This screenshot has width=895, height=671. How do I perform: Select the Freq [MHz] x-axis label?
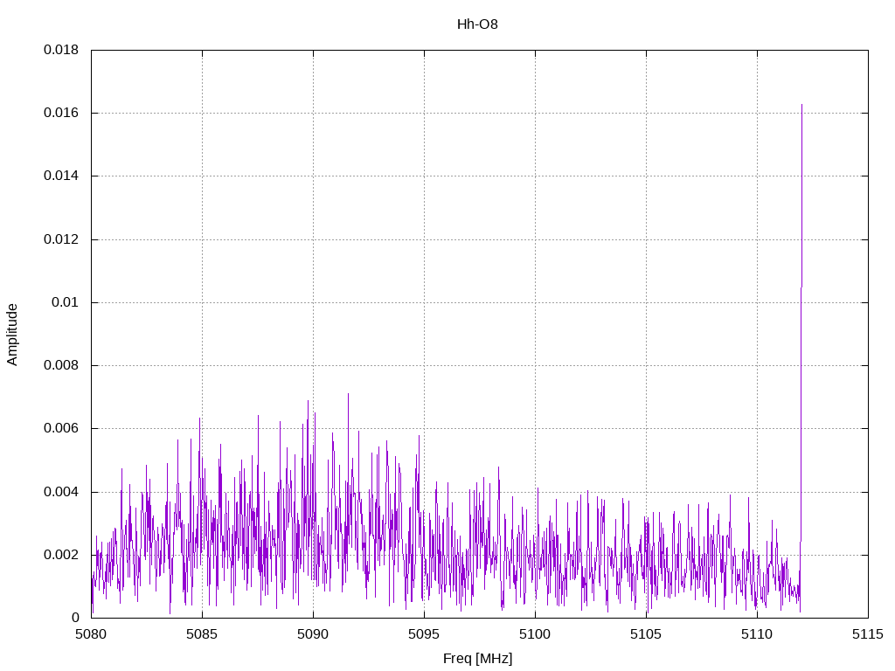coord(478,658)
